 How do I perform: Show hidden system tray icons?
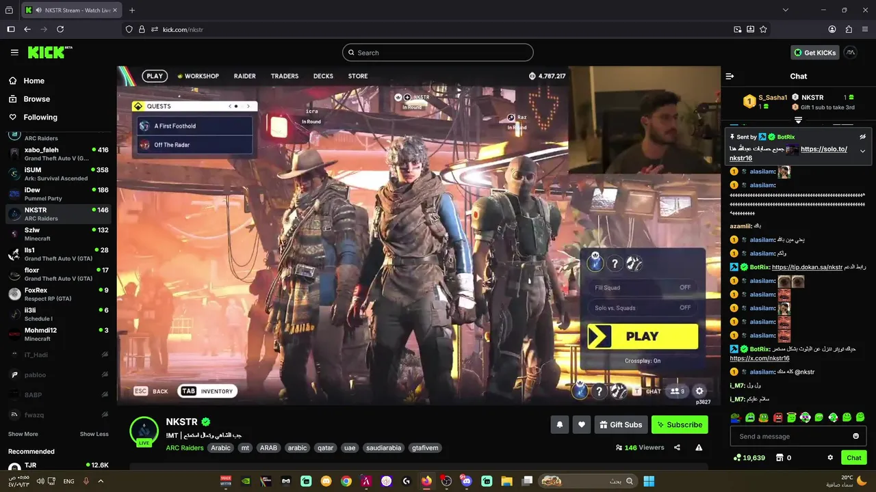(101, 481)
